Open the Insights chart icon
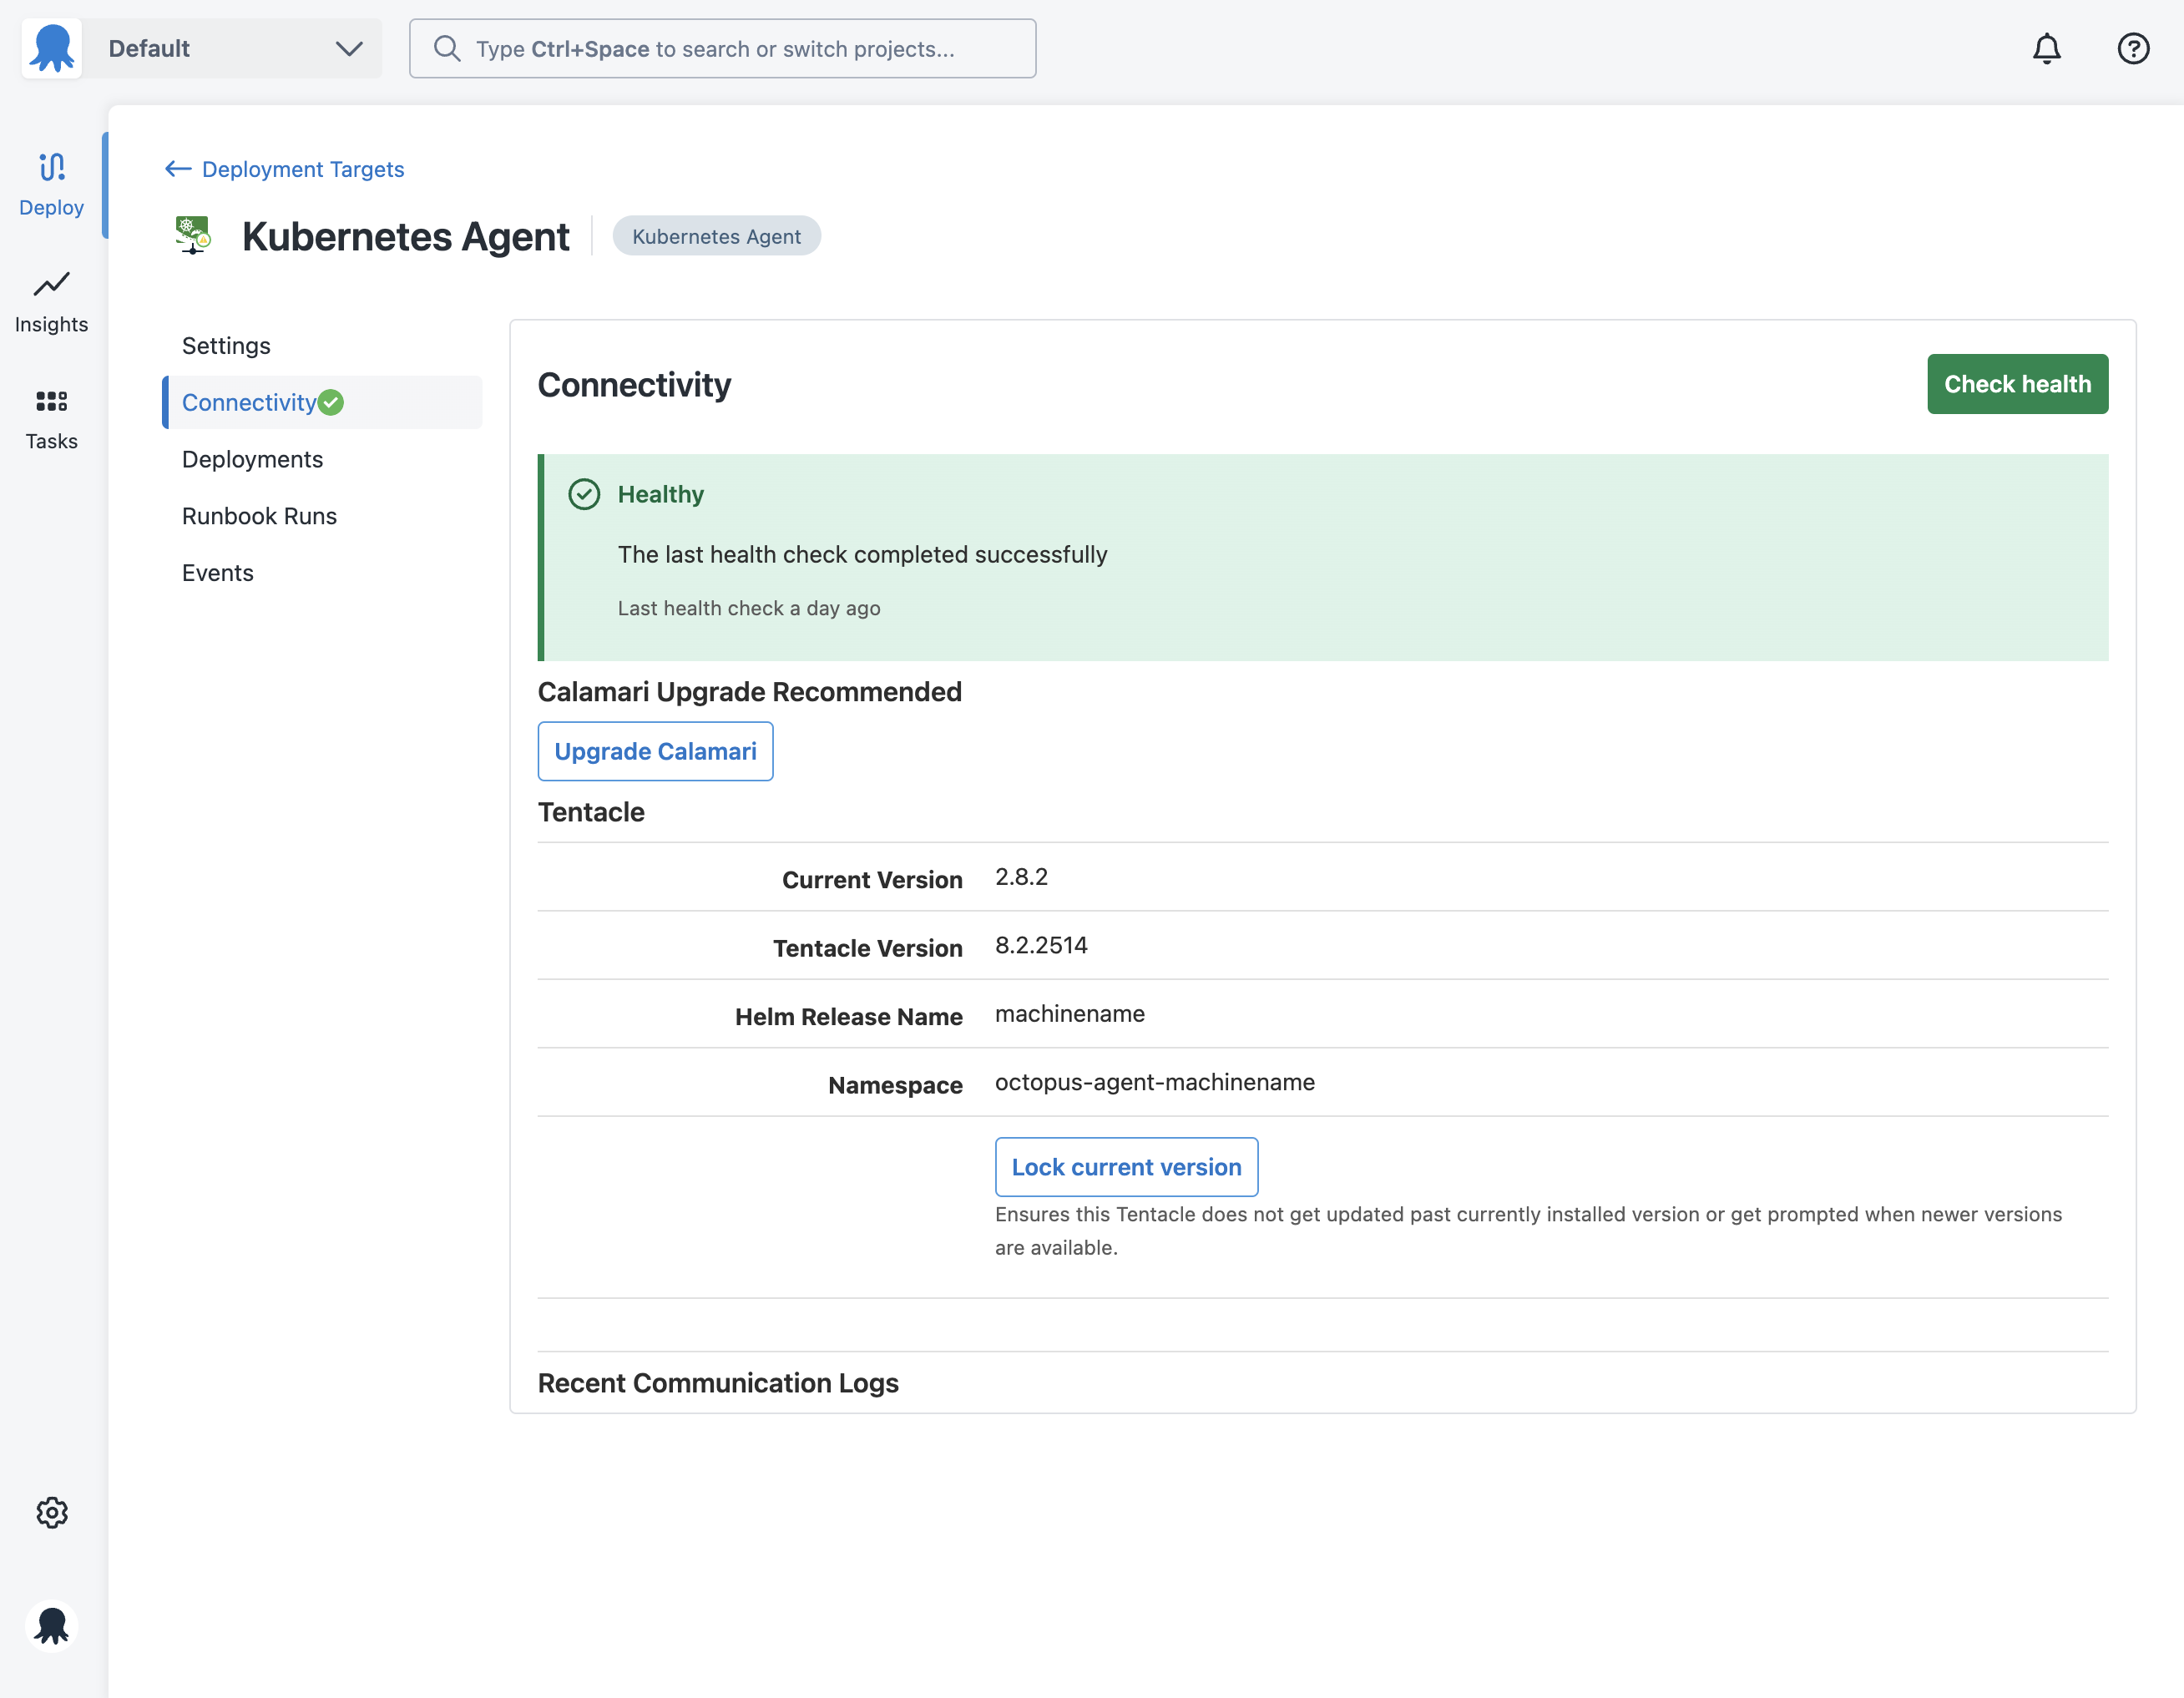 51,284
